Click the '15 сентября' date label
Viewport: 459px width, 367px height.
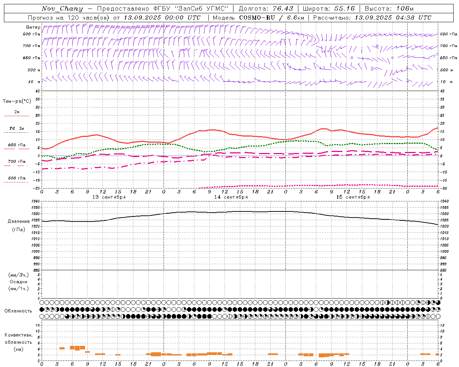click(353, 197)
